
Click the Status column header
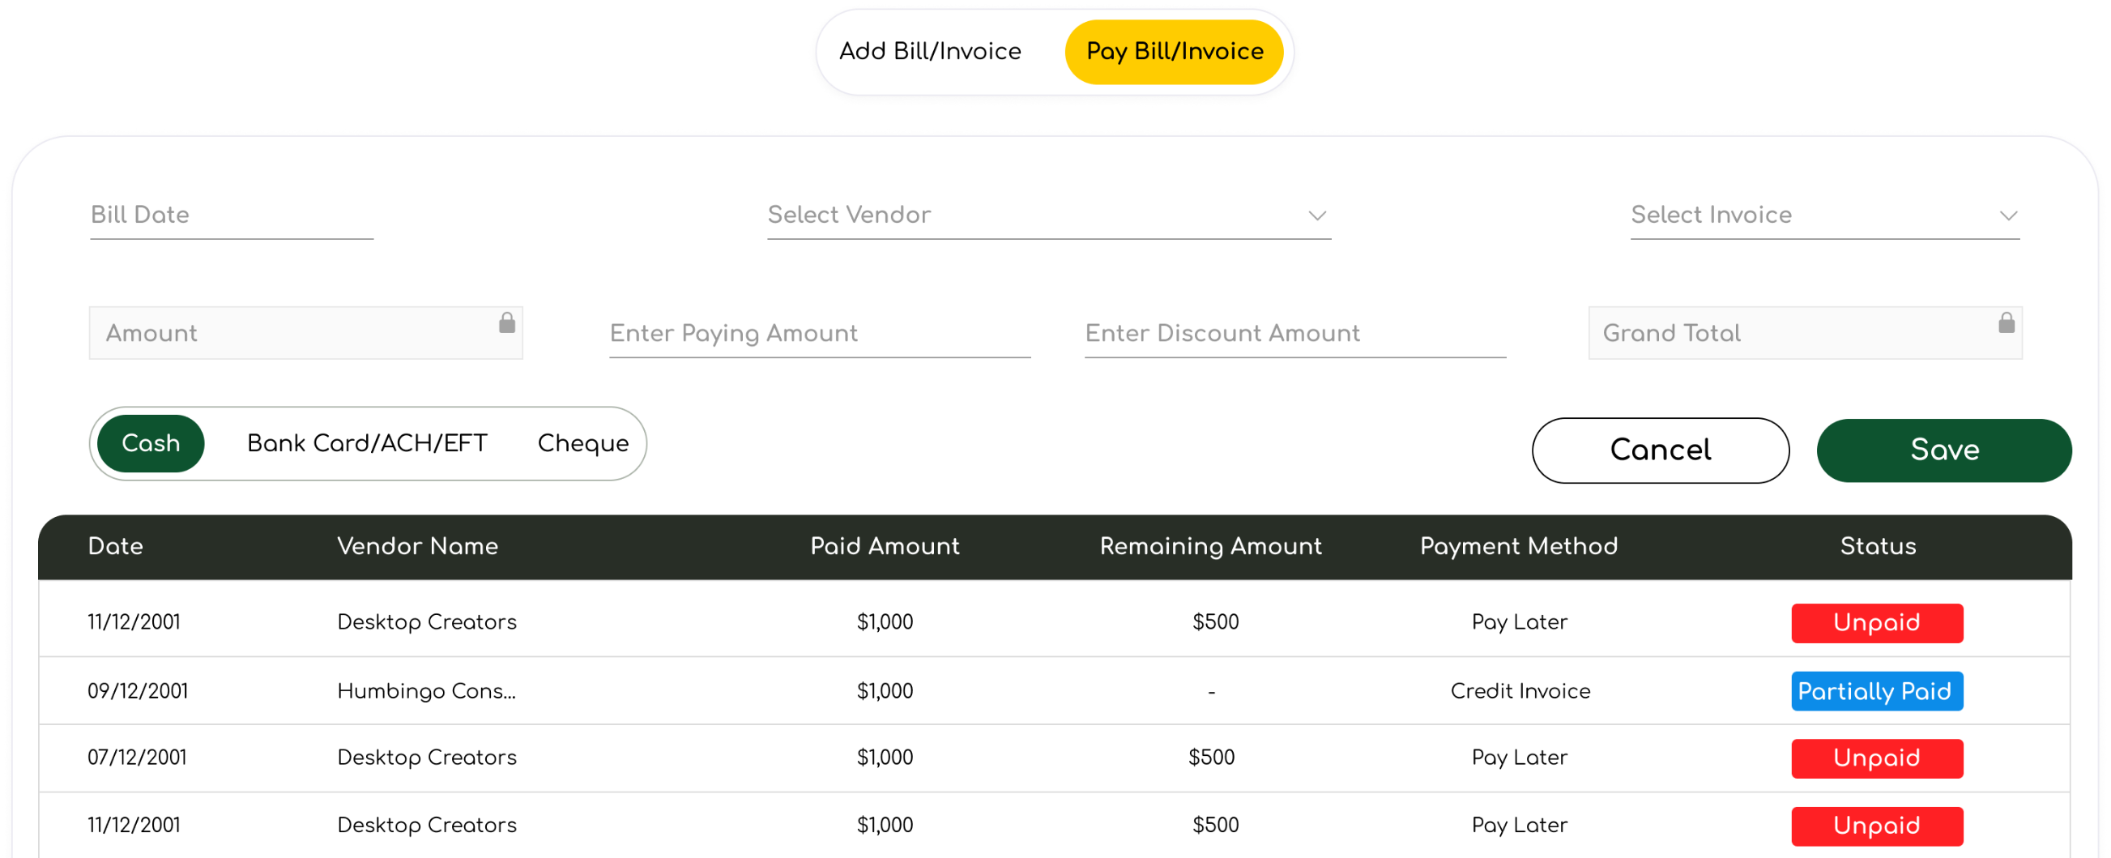tap(1878, 547)
